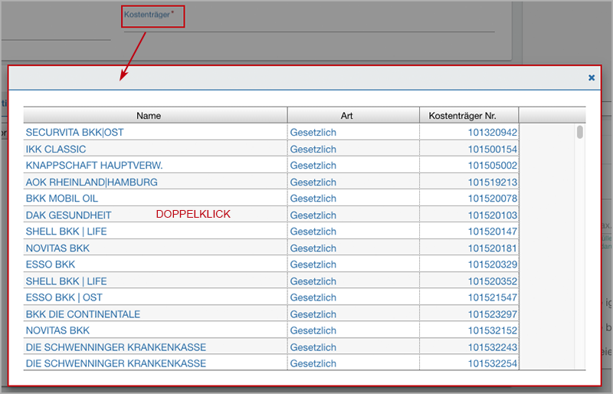The height and width of the screenshot is (394, 613).
Task: Click the table's vertical scrollbar thumb
Action: [580, 132]
